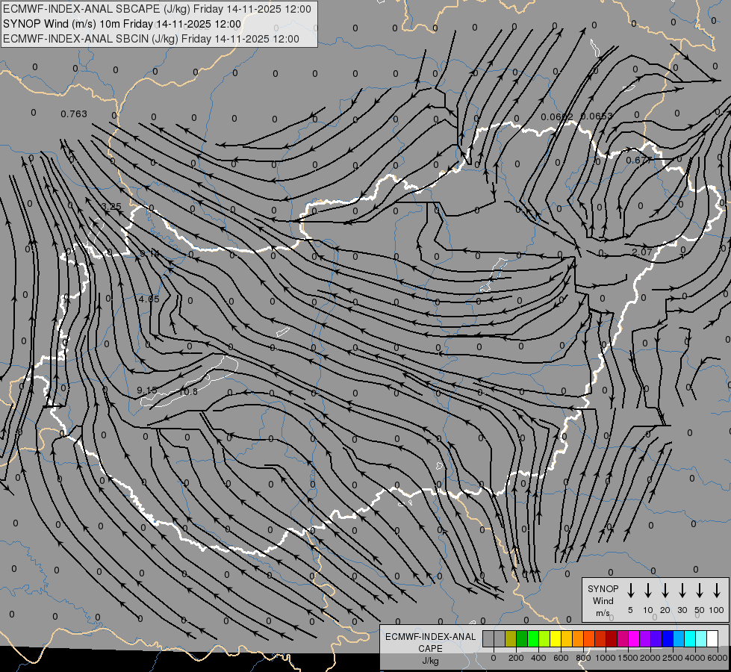731x672 pixels.
Task: Click the map value 0.0653
Action: click(597, 116)
